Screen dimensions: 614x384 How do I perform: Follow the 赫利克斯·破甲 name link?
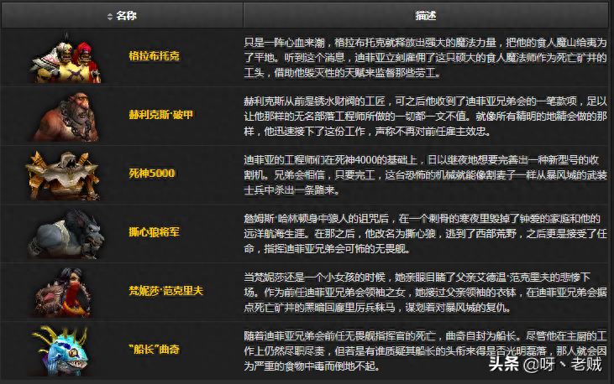161,115
